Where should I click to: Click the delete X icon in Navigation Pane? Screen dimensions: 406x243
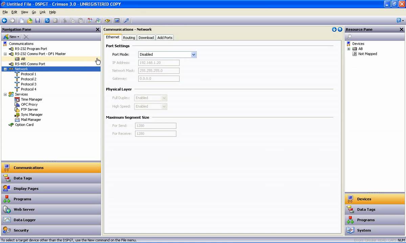[x=26, y=37]
